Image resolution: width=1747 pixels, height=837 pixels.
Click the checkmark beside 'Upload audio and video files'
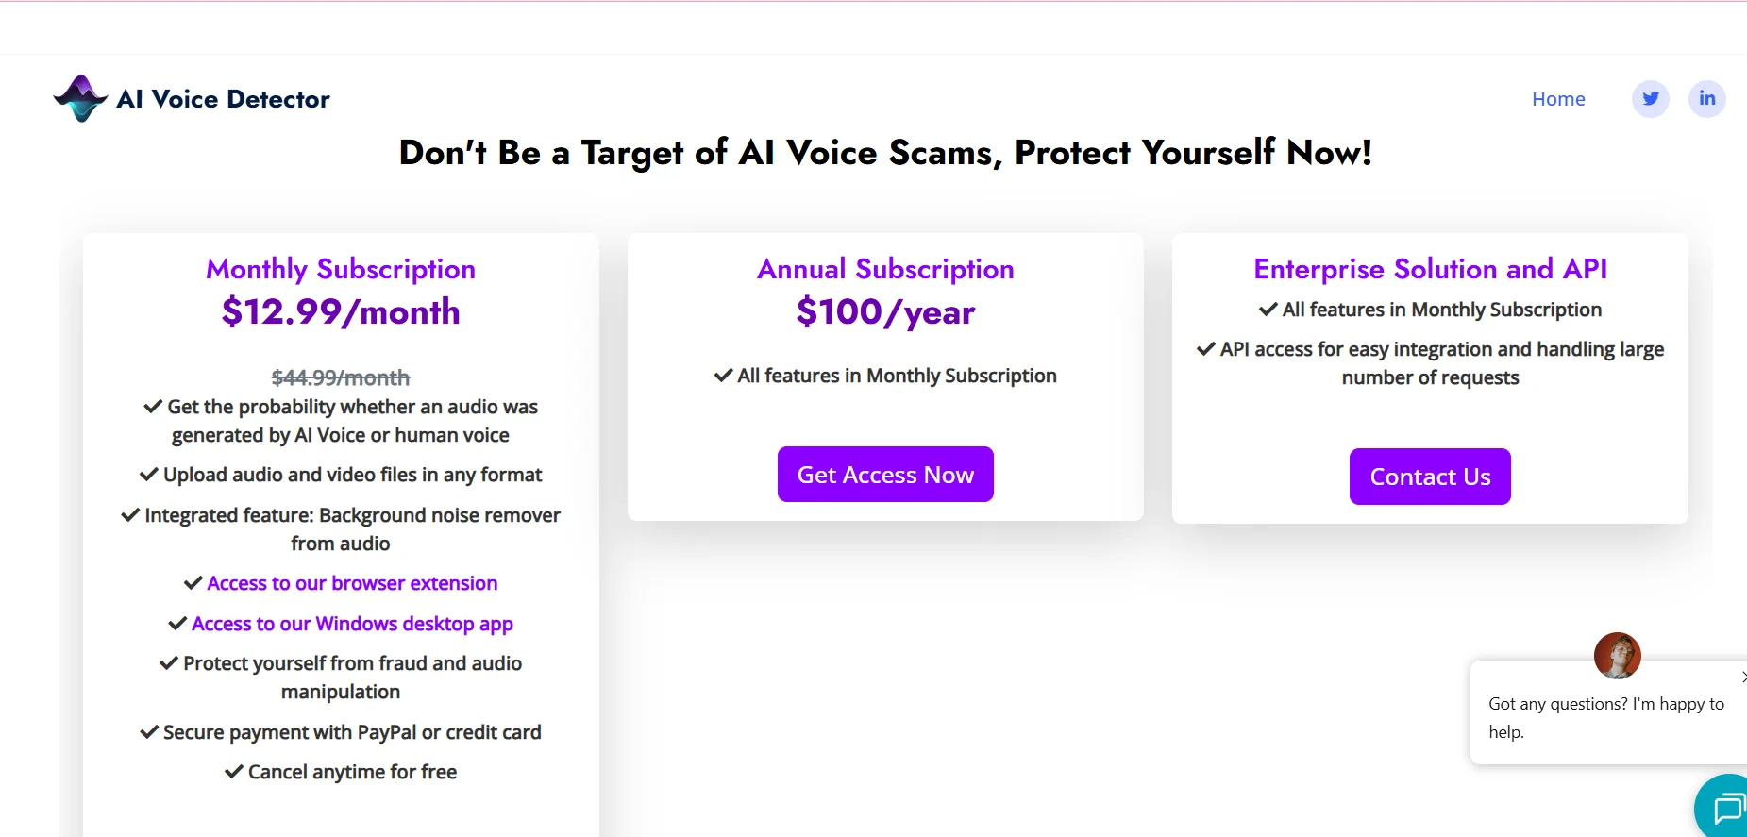click(x=148, y=475)
